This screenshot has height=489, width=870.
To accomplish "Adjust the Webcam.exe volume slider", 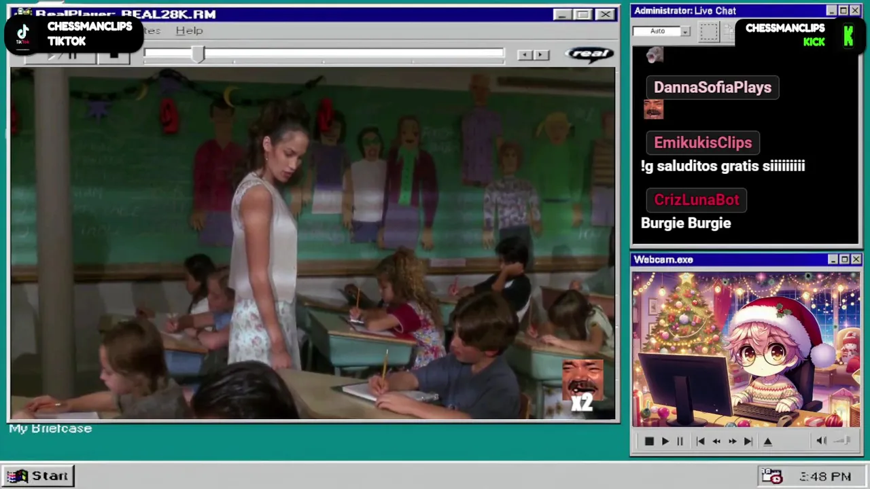I will (x=843, y=441).
